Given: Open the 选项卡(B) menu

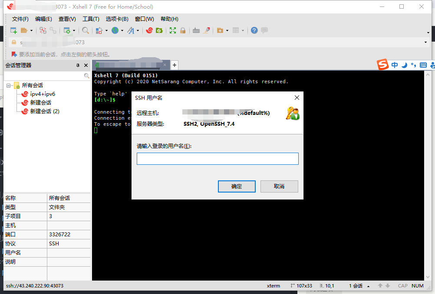Looking at the screenshot, I should (117, 19).
